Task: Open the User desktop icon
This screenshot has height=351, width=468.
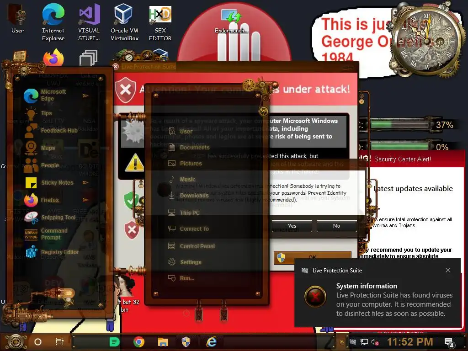Action: point(17,18)
